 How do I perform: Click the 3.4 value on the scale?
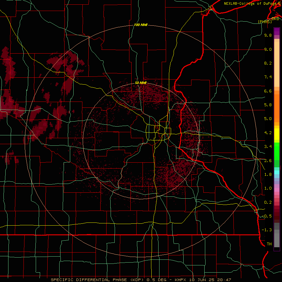(x=268, y=147)
